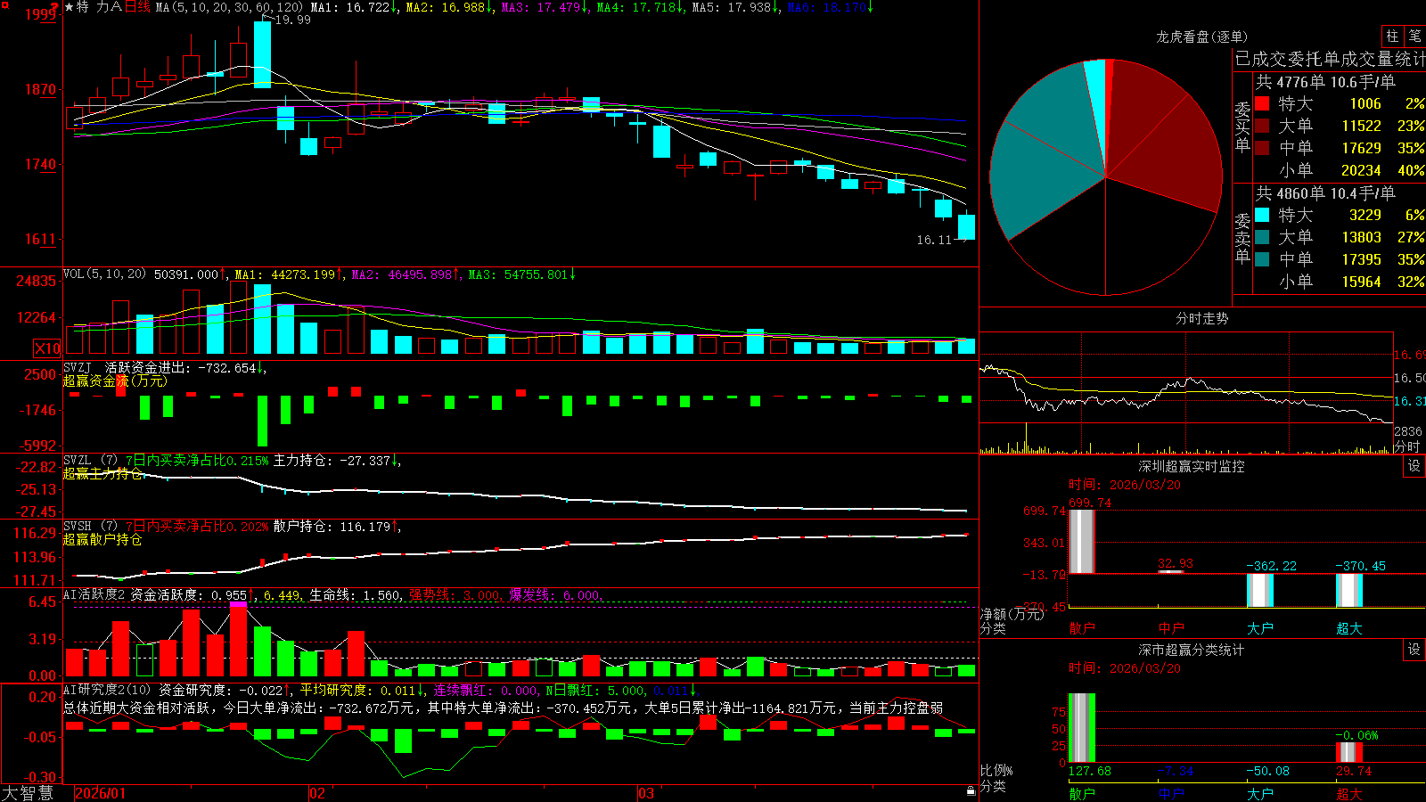The width and height of the screenshot is (1426, 802).
Task: Click the star marker before the stock name
Action: [x=70, y=7]
